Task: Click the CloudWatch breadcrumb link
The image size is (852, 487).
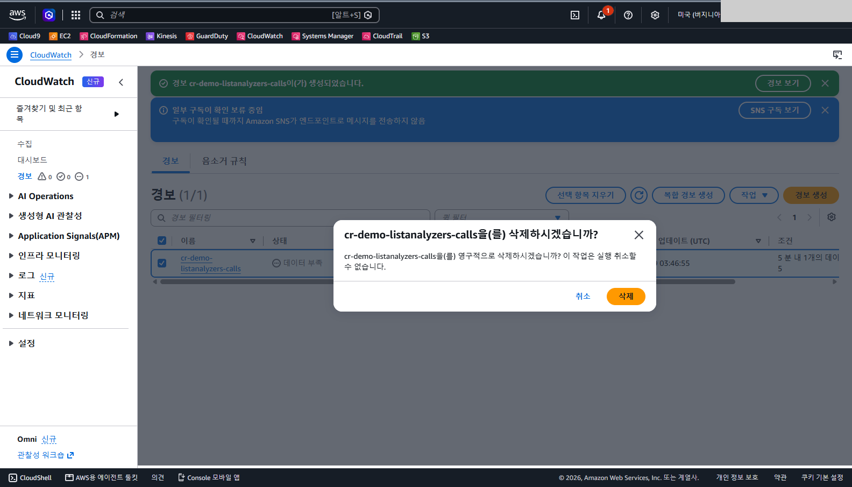Action: [x=51, y=55]
